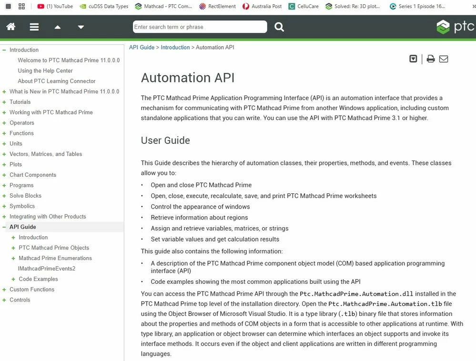Viewport: 476px width, 361px height.
Task: Open the RectElement bookmark
Action: (x=217, y=6)
